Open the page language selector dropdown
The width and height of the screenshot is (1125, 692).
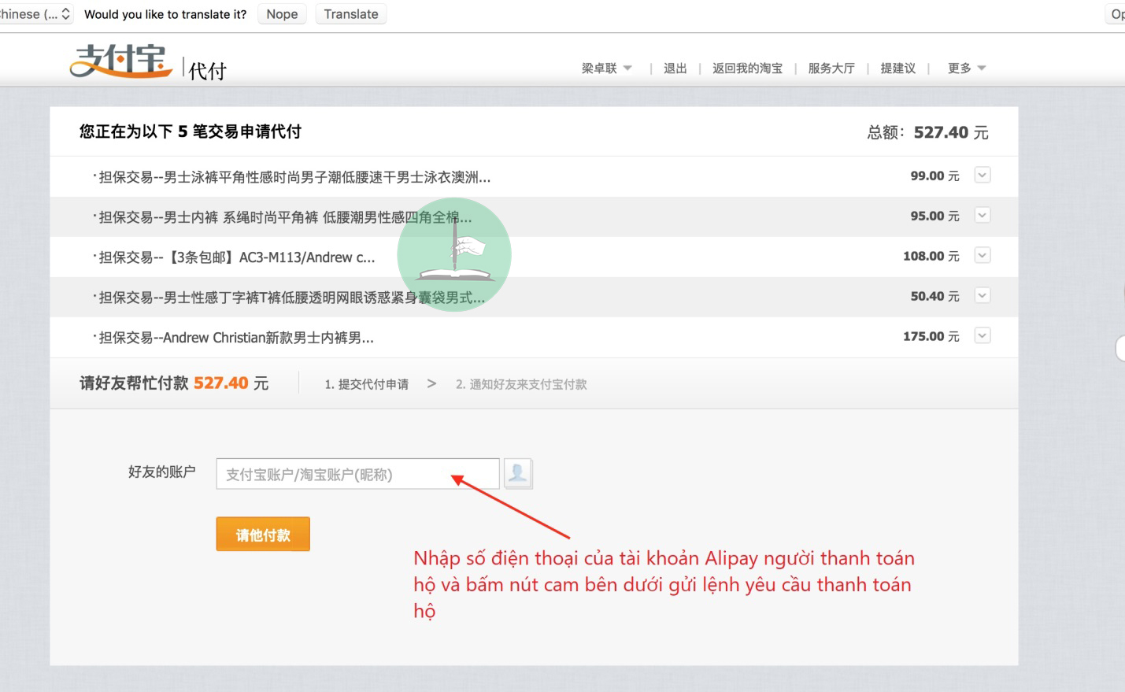click(x=35, y=14)
